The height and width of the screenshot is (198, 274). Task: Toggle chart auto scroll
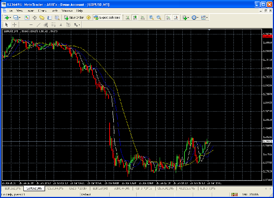click(168, 18)
